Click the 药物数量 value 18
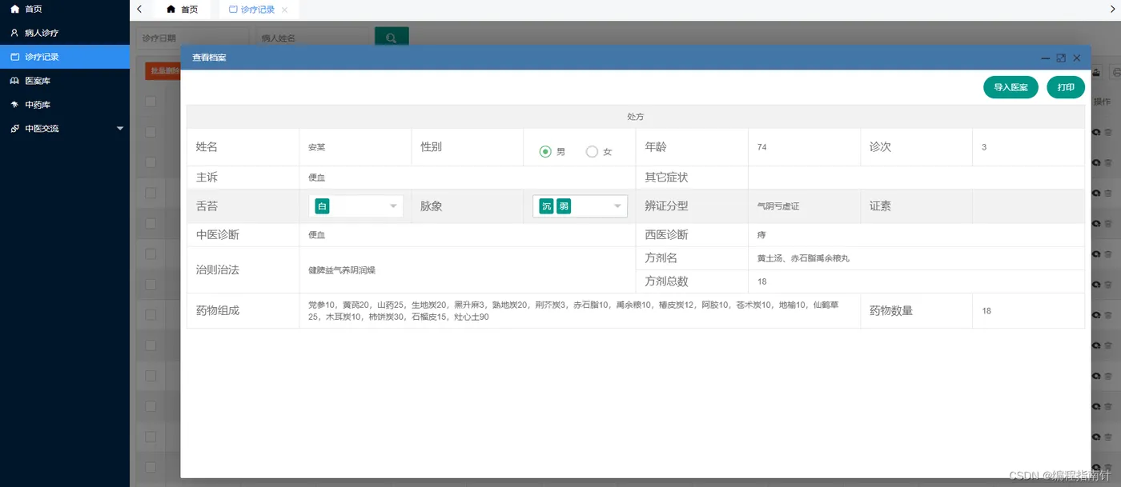1121x487 pixels. coord(986,311)
